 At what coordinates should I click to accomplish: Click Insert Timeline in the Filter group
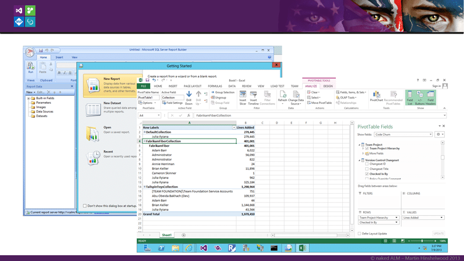pos(253,98)
